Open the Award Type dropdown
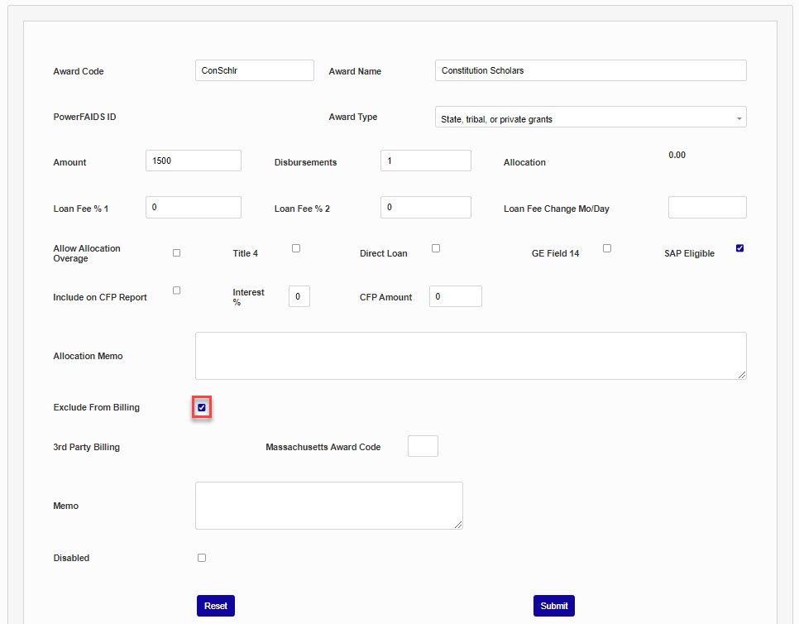Image resolution: width=799 pixels, height=624 pixels. 591,118
